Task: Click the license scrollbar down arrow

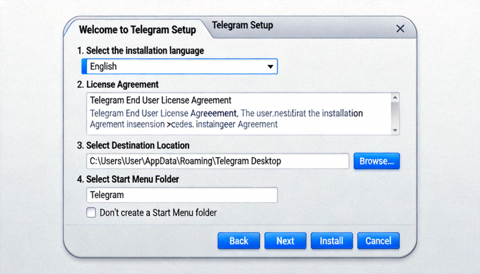Action: click(x=395, y=130)
